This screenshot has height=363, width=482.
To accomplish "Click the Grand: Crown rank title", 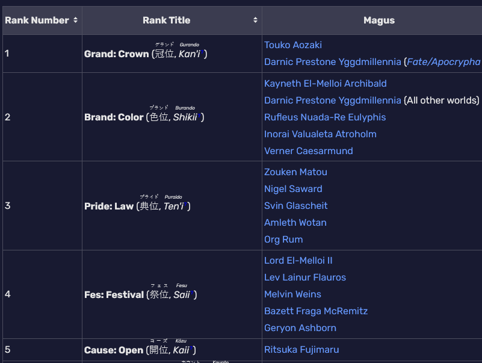I will tap(117, 54).
